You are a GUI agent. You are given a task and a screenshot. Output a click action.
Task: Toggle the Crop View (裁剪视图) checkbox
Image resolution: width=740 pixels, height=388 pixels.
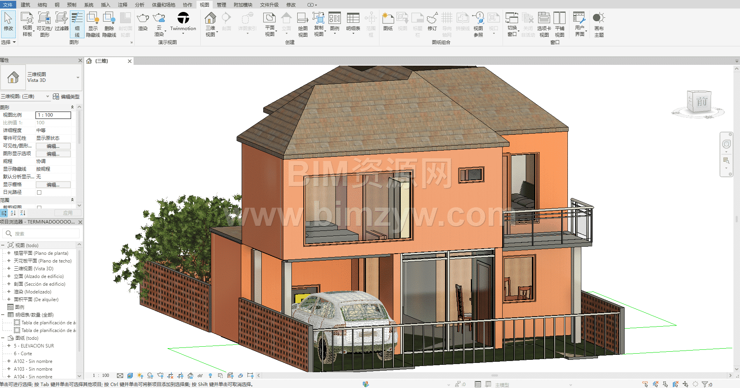point(39,207)
